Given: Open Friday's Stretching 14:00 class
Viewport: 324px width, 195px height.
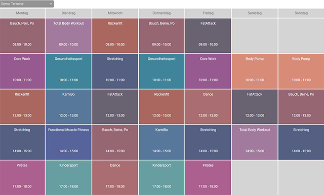Looking at the screenshot, I should 208,142.
